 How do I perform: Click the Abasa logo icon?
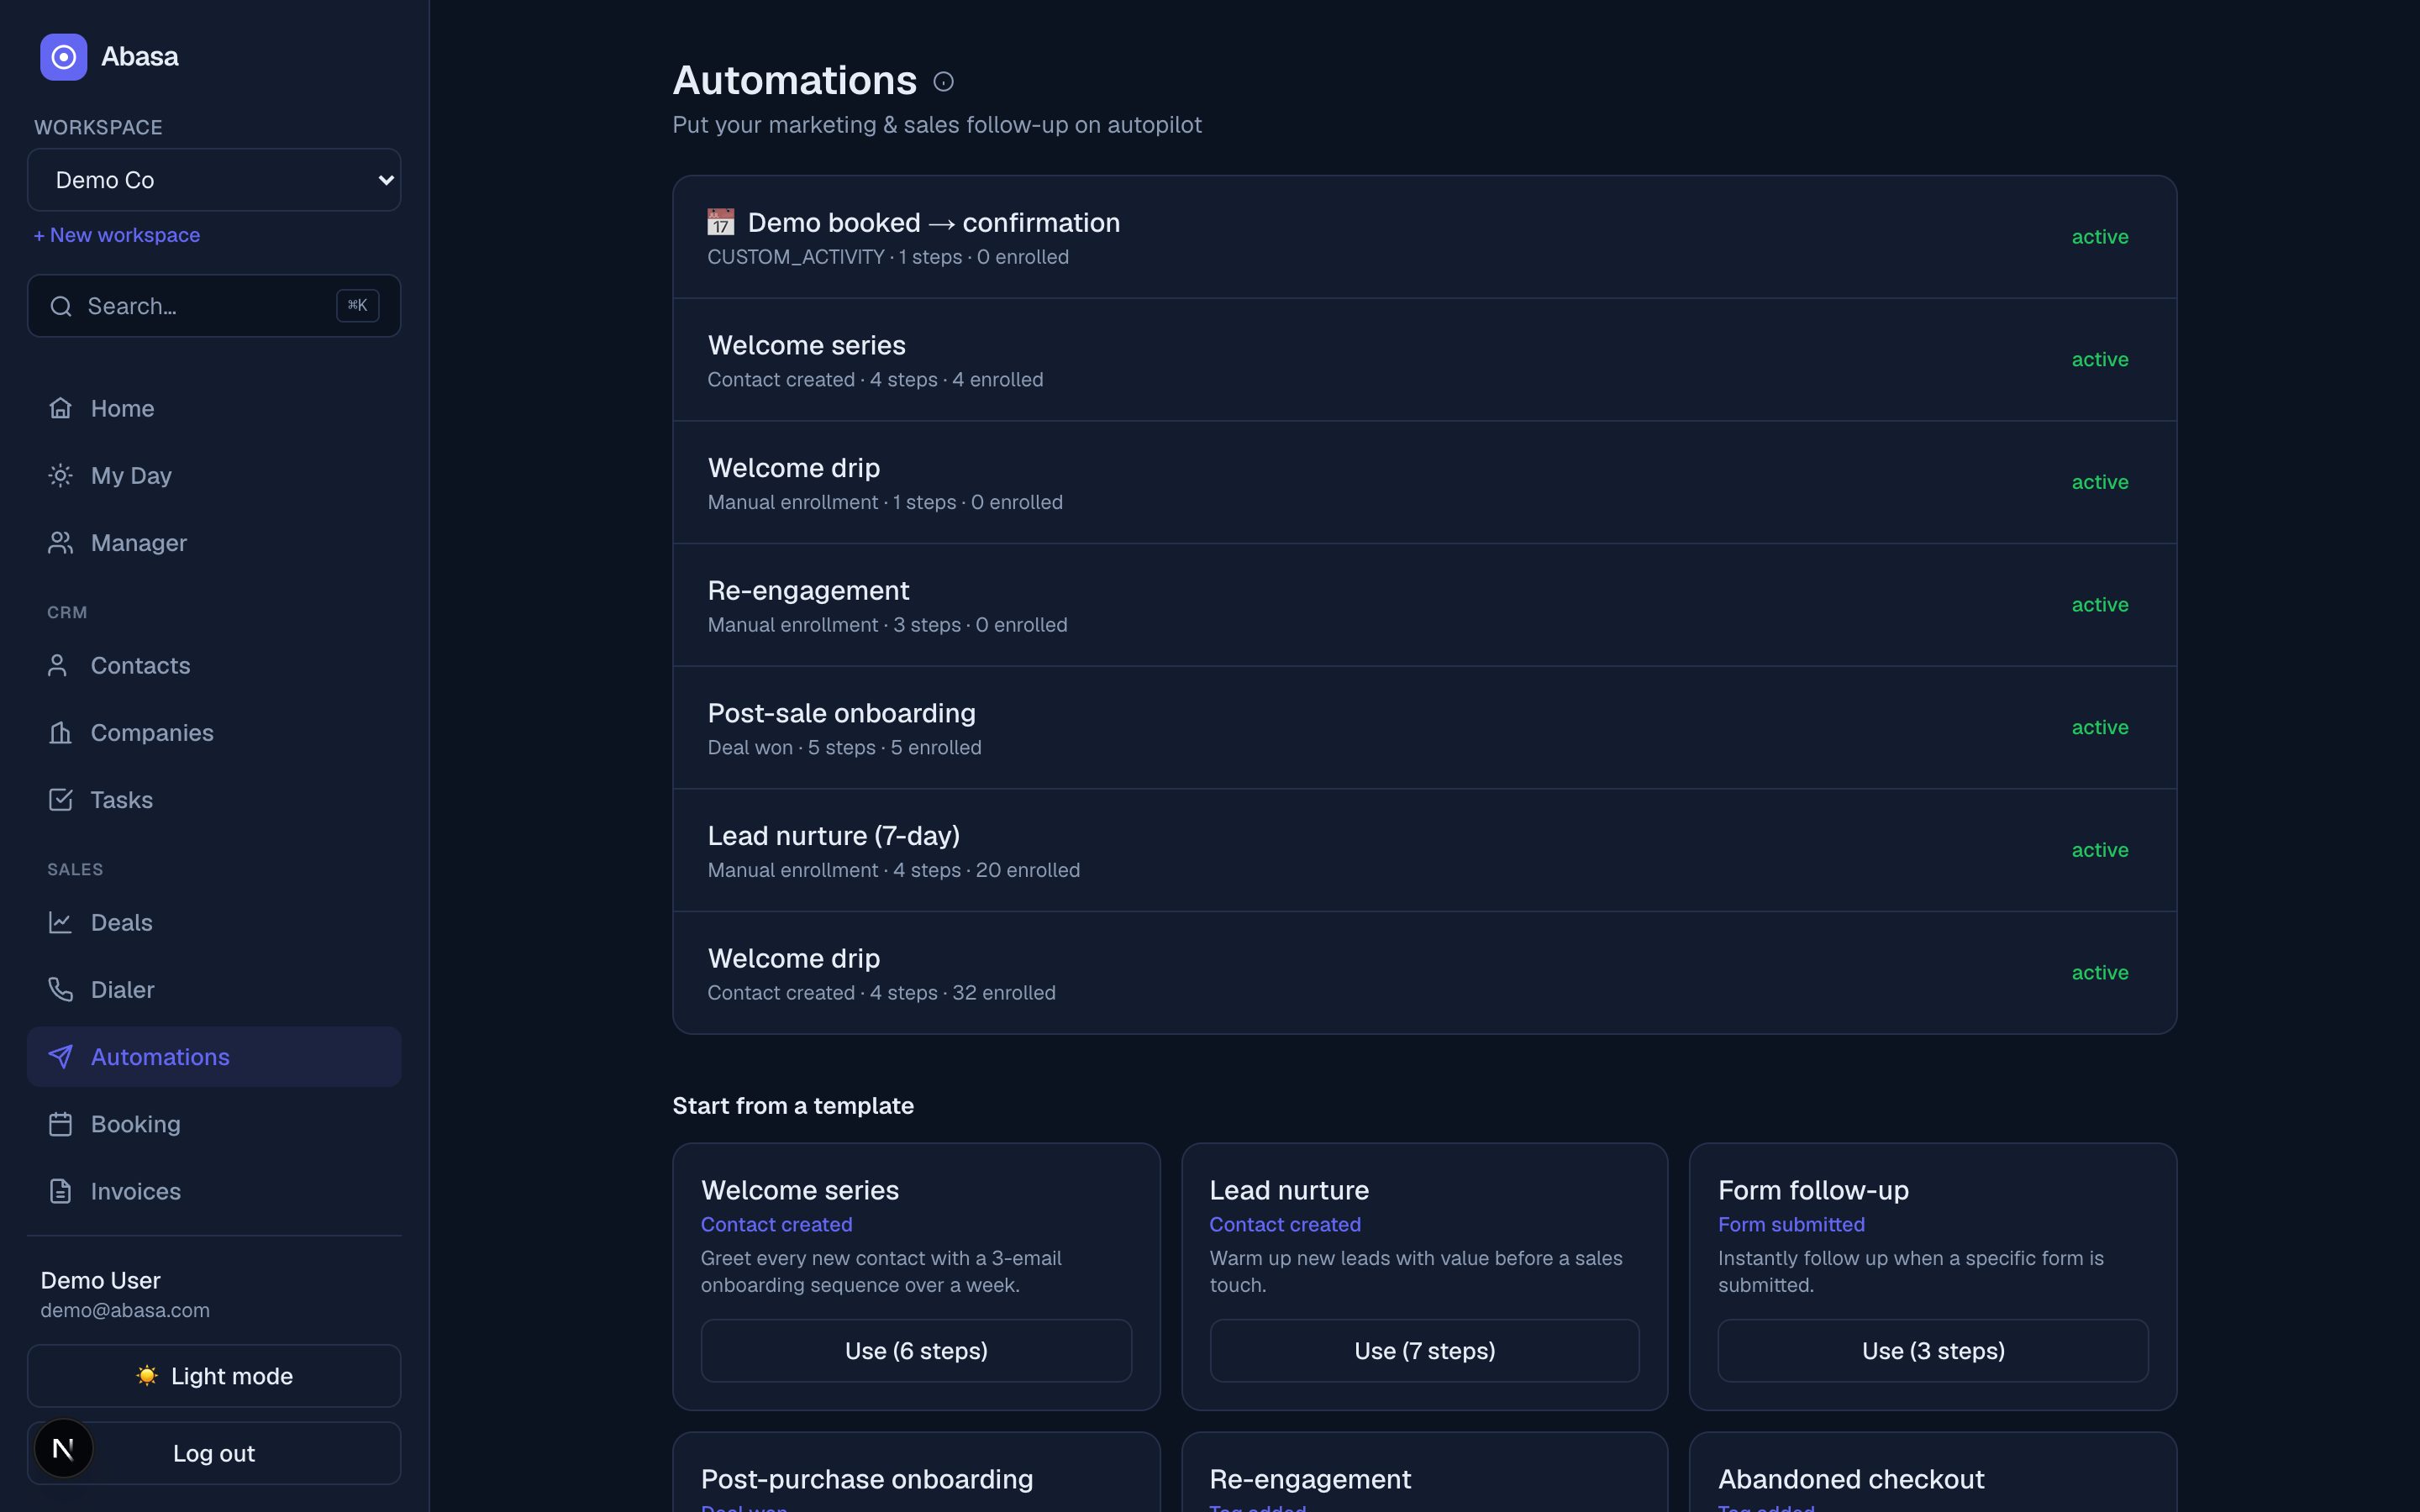[63, 57]
